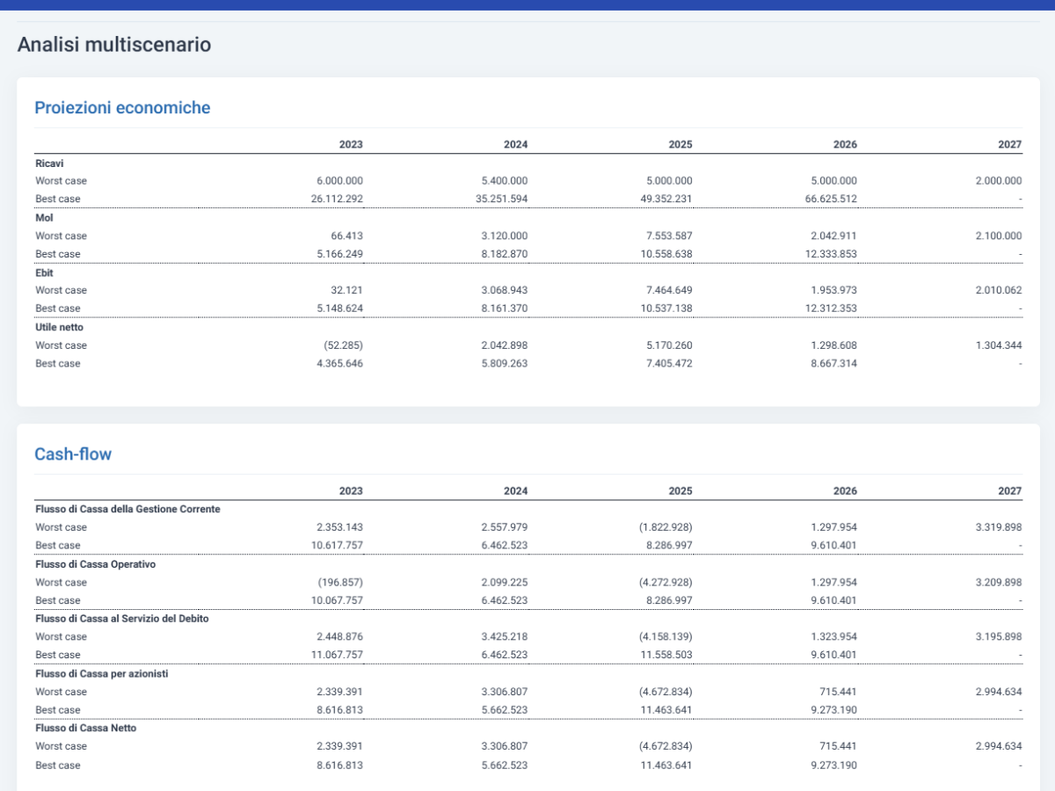
Task: Click the Proiezioni economiche section heading
Action: (x=122, y=107)
